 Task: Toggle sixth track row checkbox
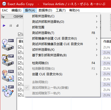[20, 74]
